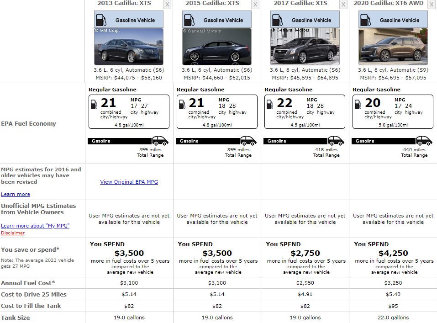The width and height of the screenshot is (437, 323).
Task: Click the 22.0 gallons tank size cell
Action: [x=393, y=318]
